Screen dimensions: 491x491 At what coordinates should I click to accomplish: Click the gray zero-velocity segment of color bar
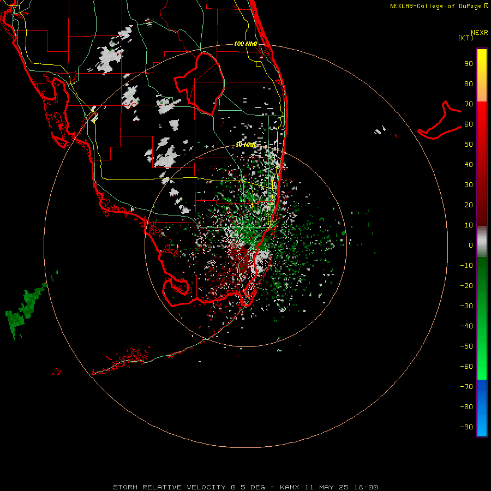(x=482, y=242)
